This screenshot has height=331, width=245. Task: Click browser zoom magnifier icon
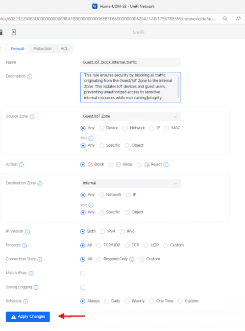(x=225, y=19)
